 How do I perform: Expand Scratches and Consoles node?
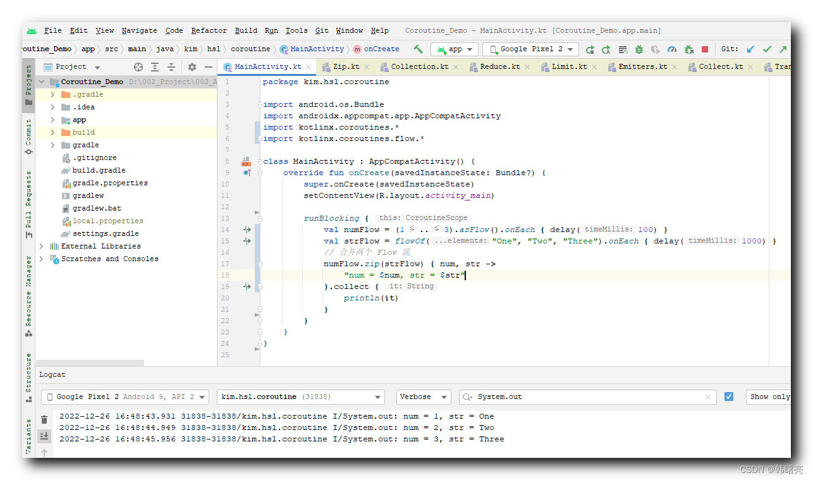(42, 259)
